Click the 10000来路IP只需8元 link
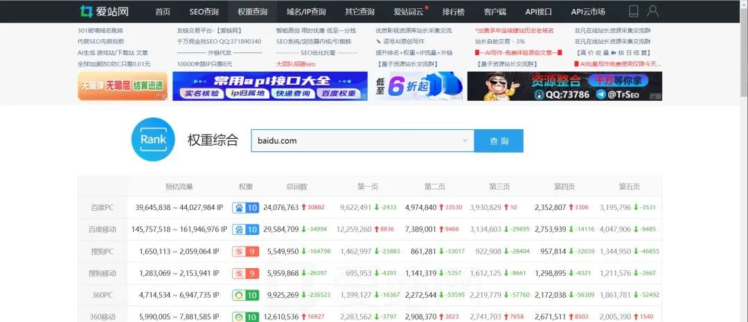Viewport: 748px width, 322px height. pyautogui.click(x=204, y=64)
